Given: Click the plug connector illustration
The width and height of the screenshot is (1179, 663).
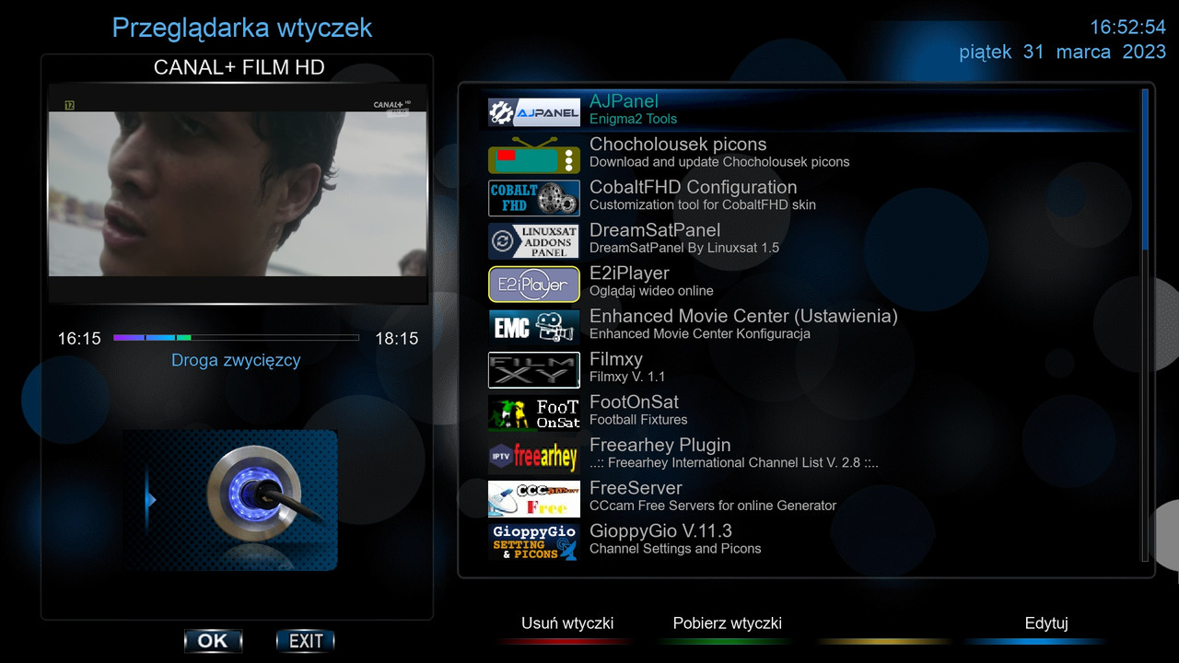Looking at the screenshot, I should point(231,500).
